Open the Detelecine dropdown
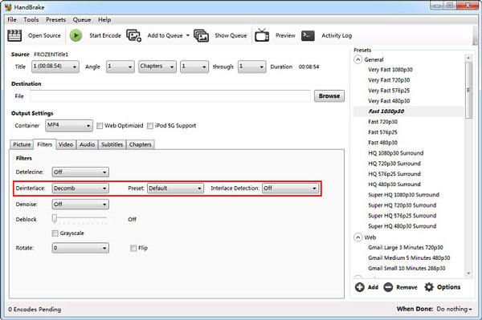Image resolution: width=482 pixels, height=320 pixels. (80, 172)
